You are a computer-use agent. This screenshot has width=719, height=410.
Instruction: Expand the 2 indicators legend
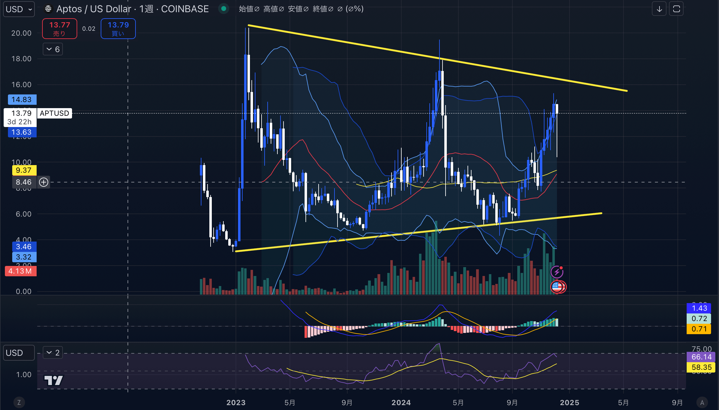pos(53,353)
